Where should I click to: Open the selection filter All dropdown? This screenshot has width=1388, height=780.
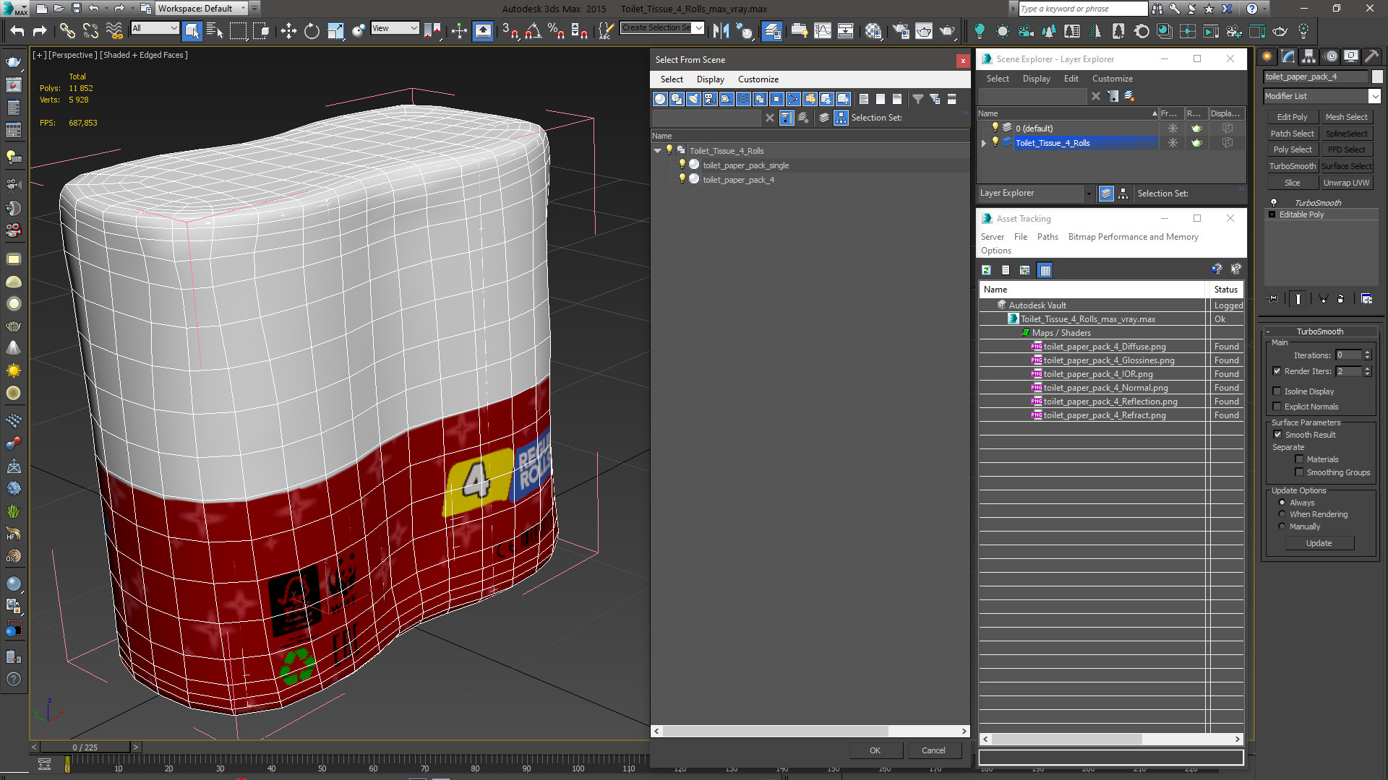155,28
